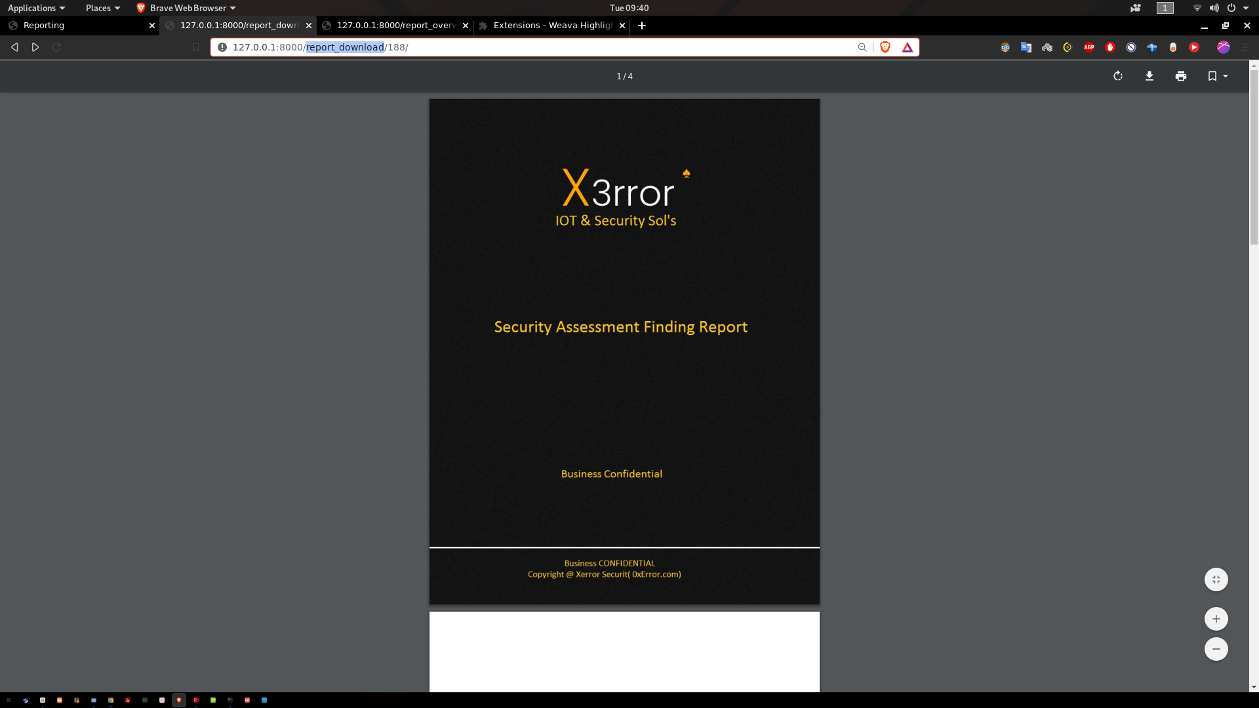Zoom out of the PDF
Screen dimensions: 1259x708
pyautogui.click(x=1216, y=649)
